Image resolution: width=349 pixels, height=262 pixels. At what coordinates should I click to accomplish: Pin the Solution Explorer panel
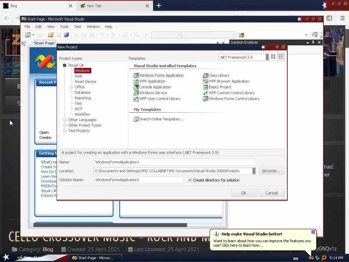click(313, 42)
